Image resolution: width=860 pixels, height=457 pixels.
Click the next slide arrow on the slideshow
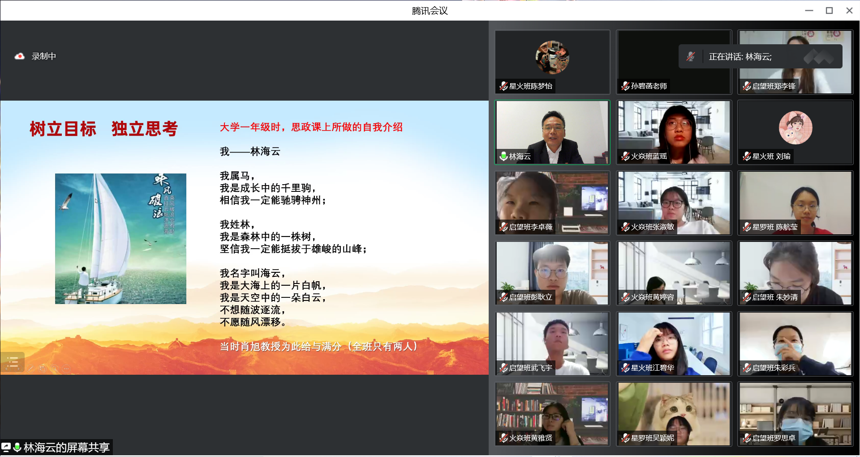(x=19, y=368)
